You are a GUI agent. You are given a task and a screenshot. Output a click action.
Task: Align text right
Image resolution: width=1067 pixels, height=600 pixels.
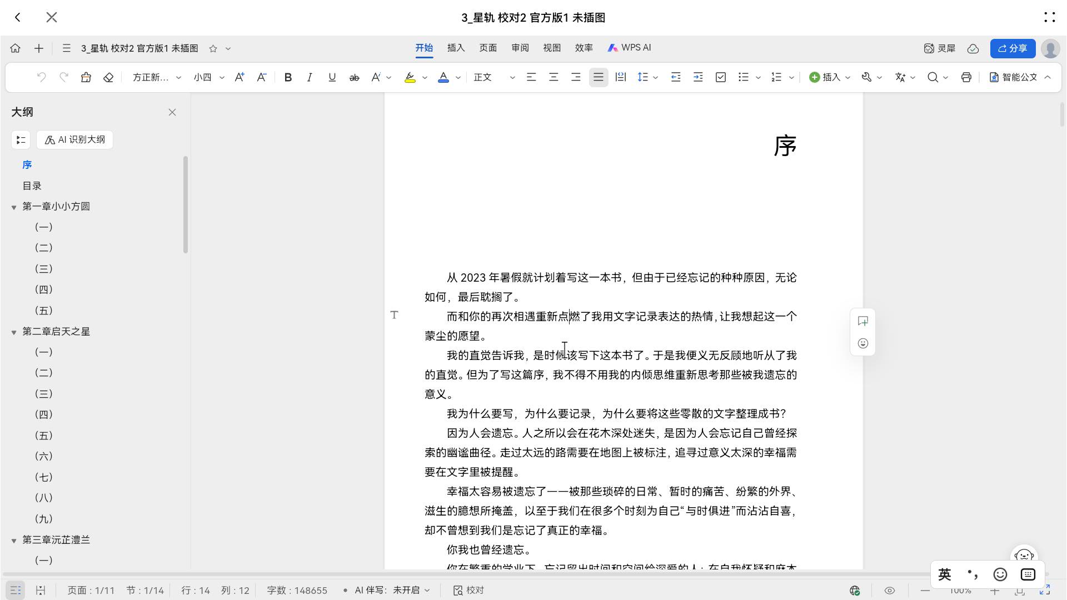(x=576, y=77)
